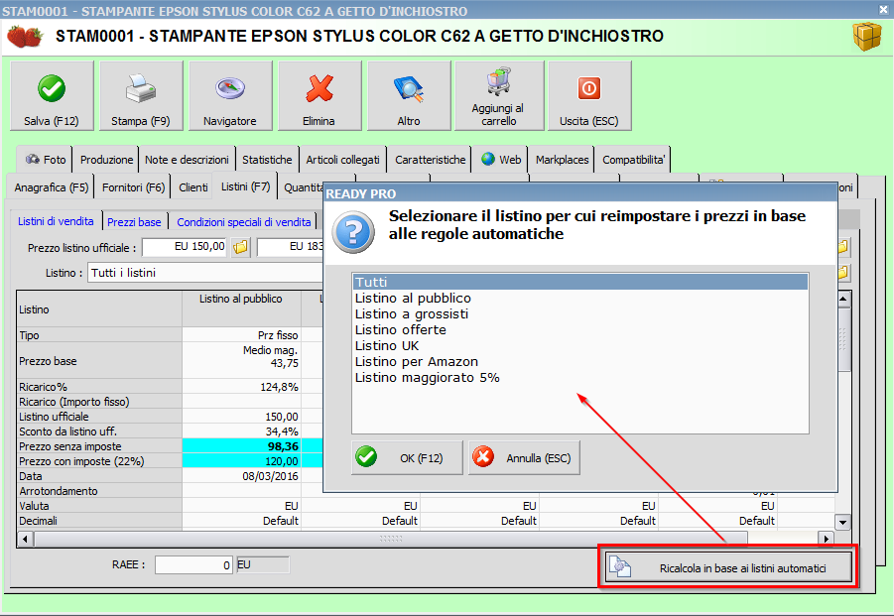The width and height of the screenshot is (894, 616).
Task: Click the 34,4% Sconto da listino cell
Action: tap(241, 431)
